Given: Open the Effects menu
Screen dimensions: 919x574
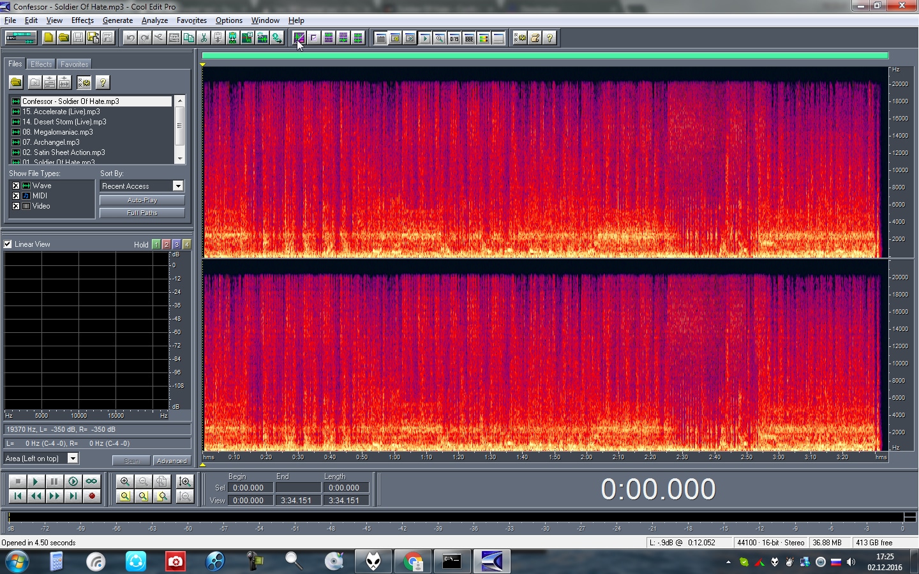Looking at the screenshot, I should pos(82,20).
